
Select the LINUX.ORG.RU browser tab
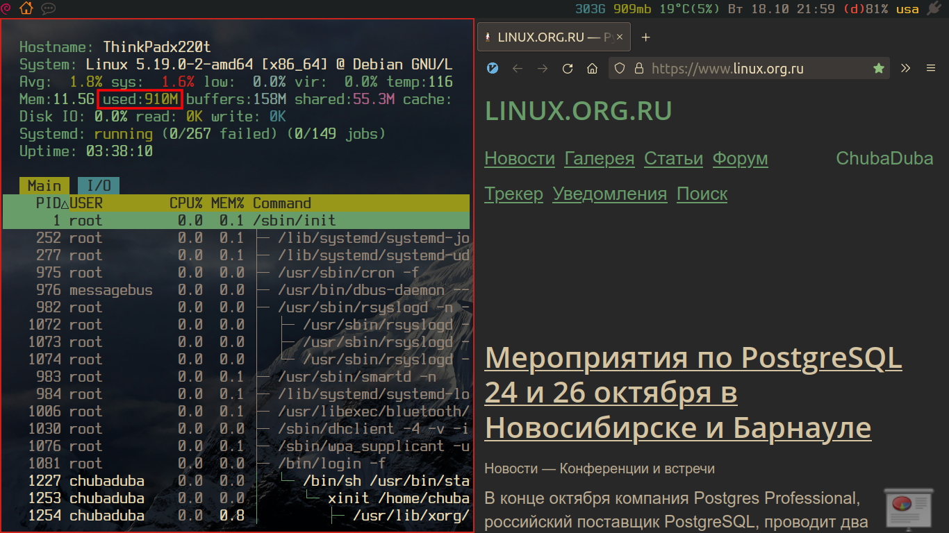click(554, 37)
